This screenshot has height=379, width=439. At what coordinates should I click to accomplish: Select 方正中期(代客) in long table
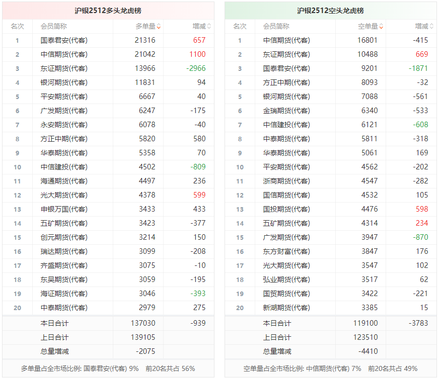coord(64,139)
